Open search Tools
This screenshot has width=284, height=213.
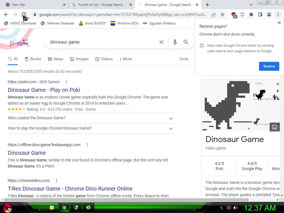184,59
